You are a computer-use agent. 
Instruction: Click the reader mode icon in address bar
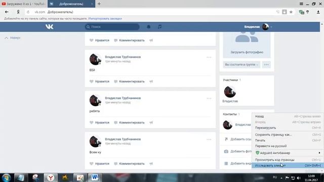coord(285,12)
